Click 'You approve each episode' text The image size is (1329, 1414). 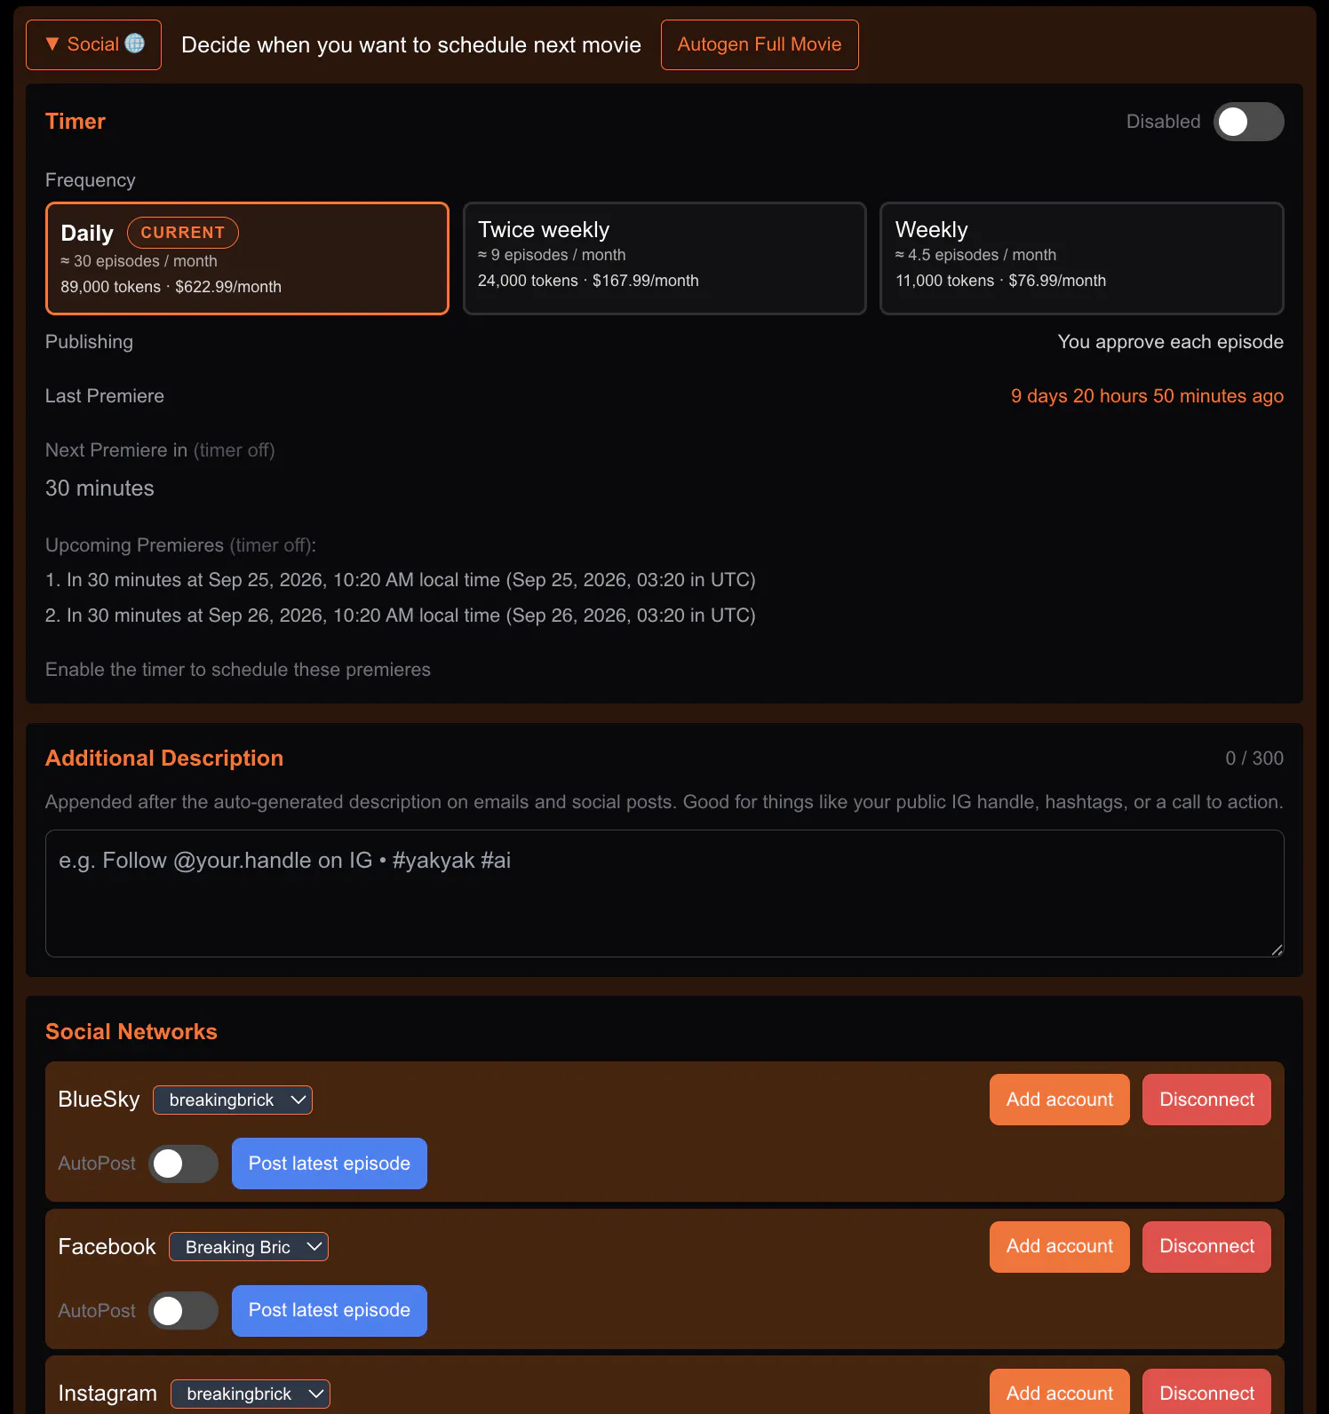pos(1171,342)
